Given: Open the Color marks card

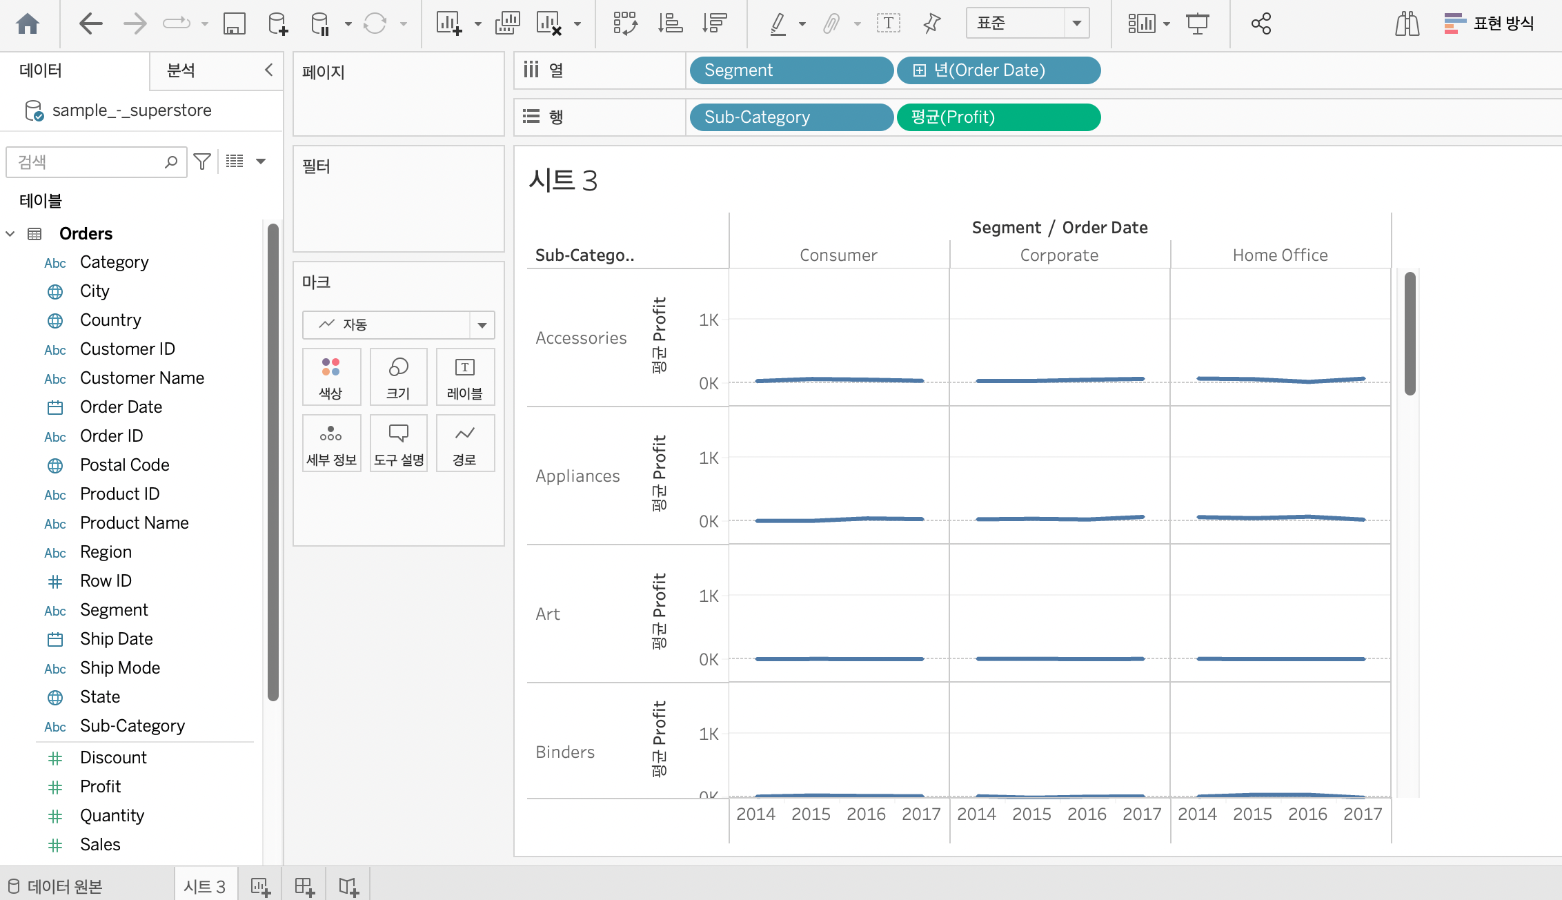Looking at the screenshot, I should coord(331,377).
